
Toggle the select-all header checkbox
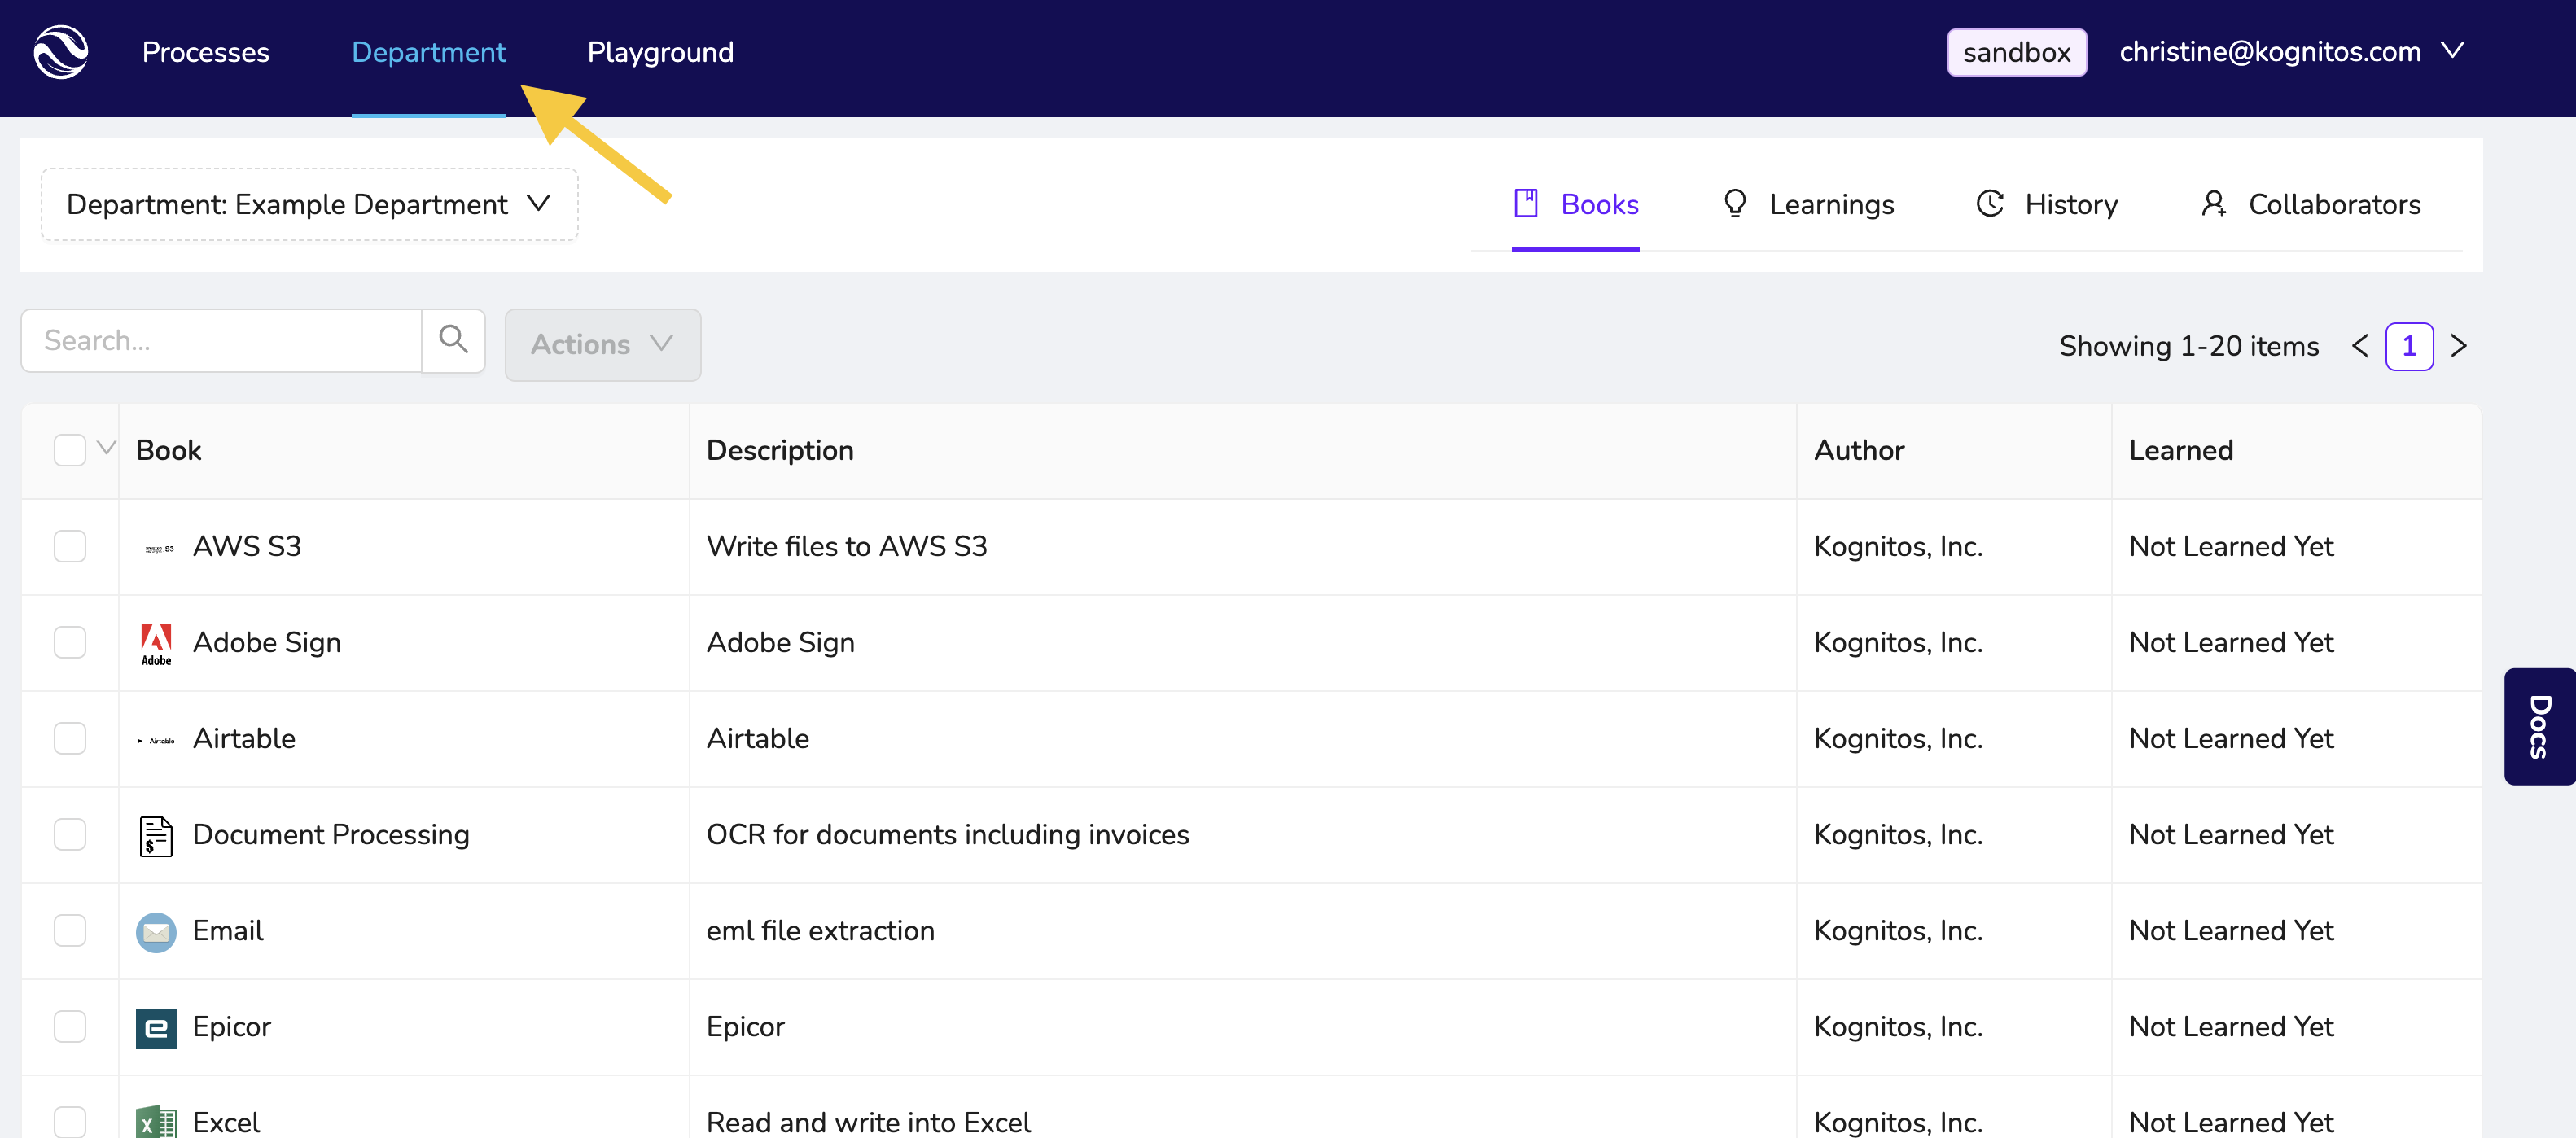[70, 450]
